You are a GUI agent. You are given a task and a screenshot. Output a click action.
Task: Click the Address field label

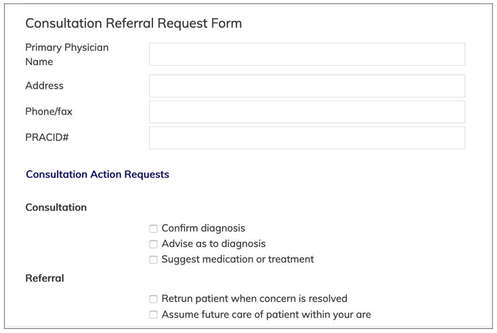coord(45,85)
